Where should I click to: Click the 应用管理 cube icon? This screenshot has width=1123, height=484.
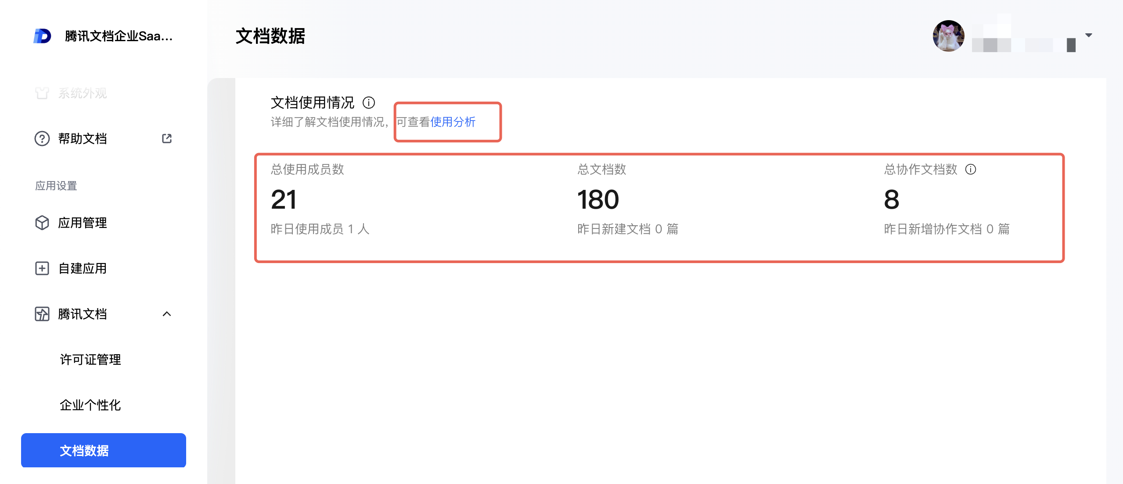point(42,223)
